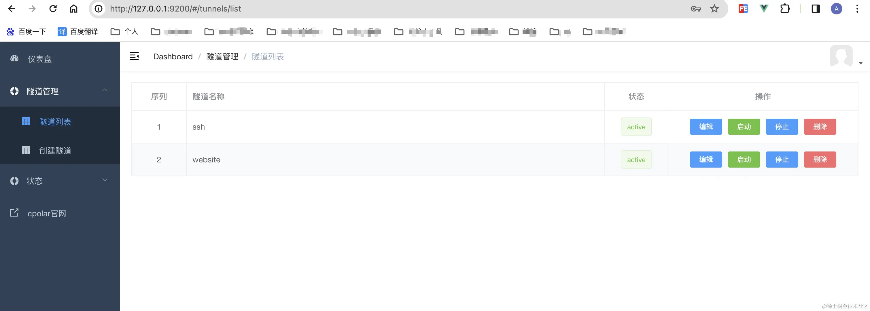Click 编辑 for the ssh tunnel

[x=706, y=127]
